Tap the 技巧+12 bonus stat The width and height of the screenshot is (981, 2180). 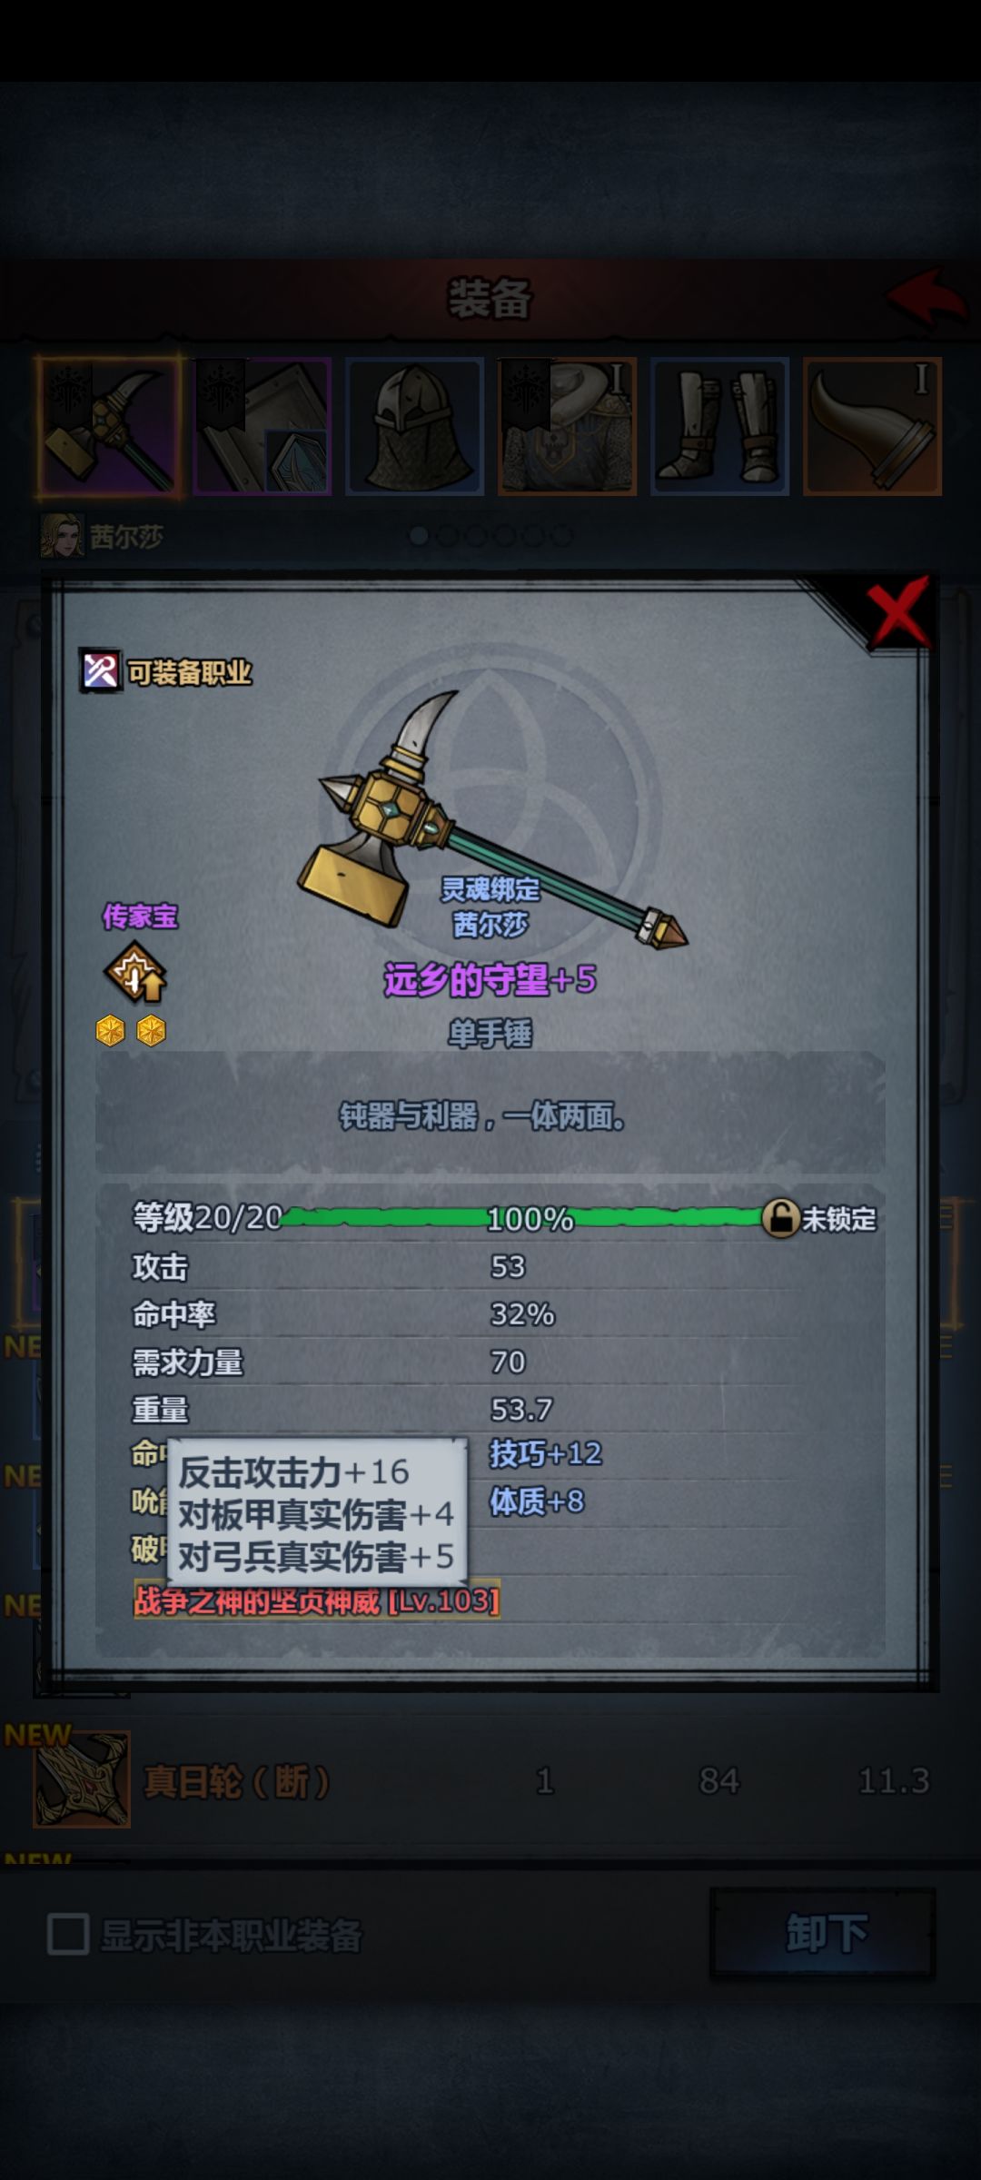pos(545,1453)
